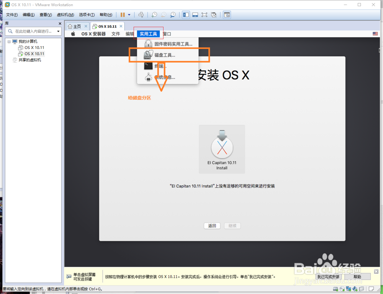Select the El Capitan 10.11 Install disk
Viewport: 383px width, 294px height.
point(222,149)
